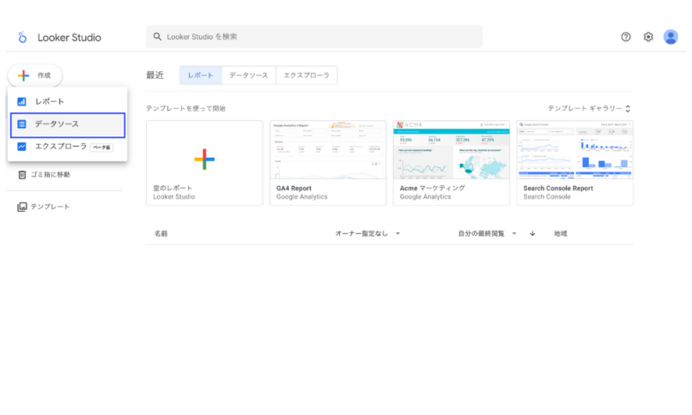This screenshot has height=415, width=692.
Task: Switch to the エクスプローラ tab
Action: click(307, 75)
